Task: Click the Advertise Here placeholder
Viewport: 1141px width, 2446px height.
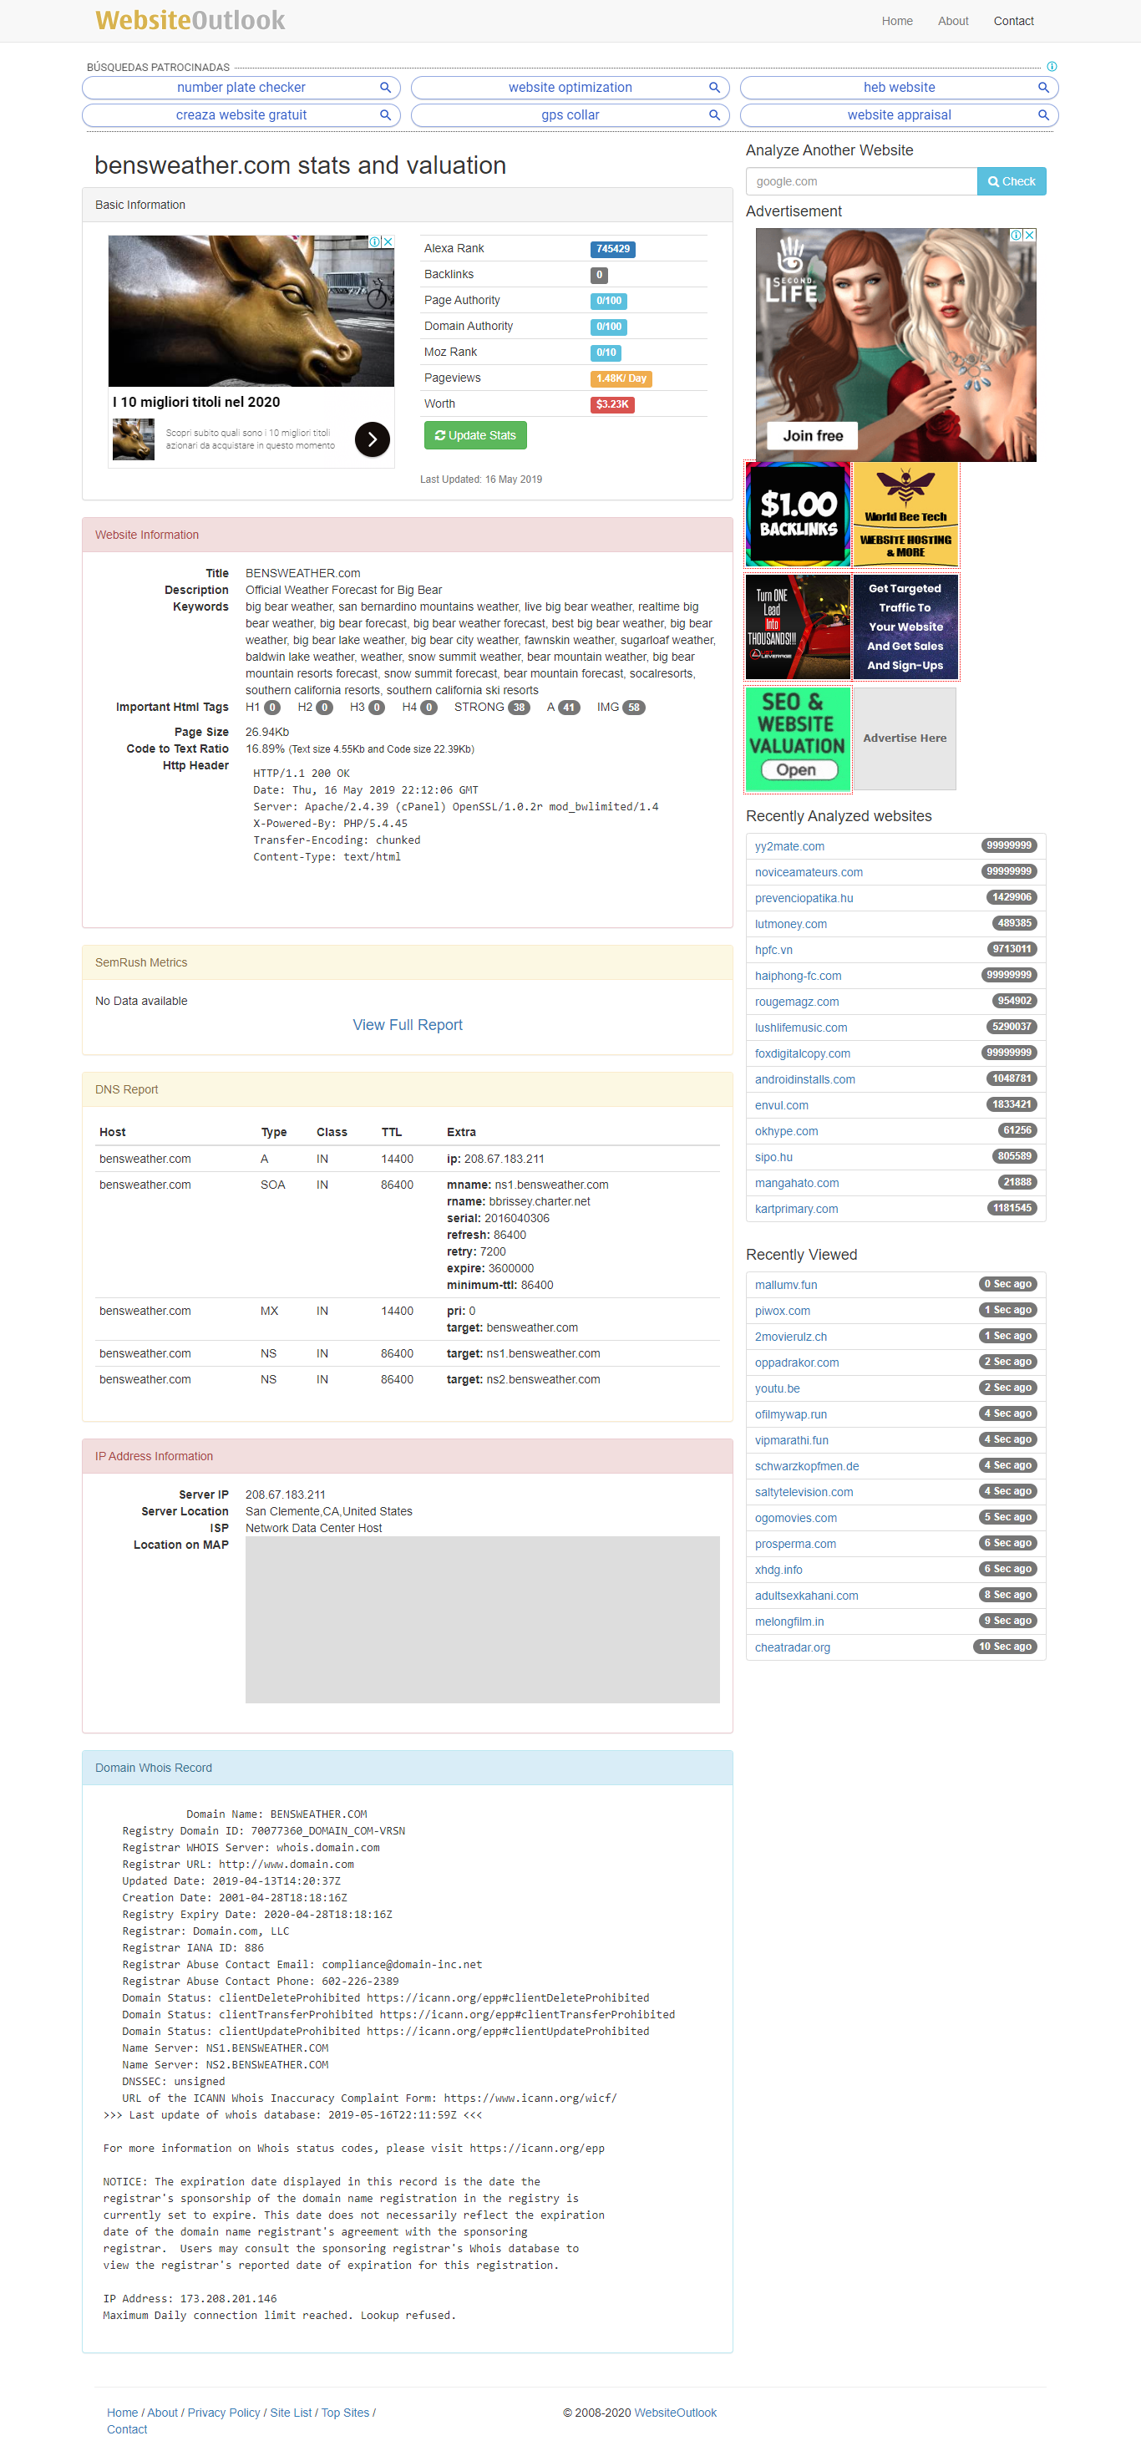Action: coord(905,738)
